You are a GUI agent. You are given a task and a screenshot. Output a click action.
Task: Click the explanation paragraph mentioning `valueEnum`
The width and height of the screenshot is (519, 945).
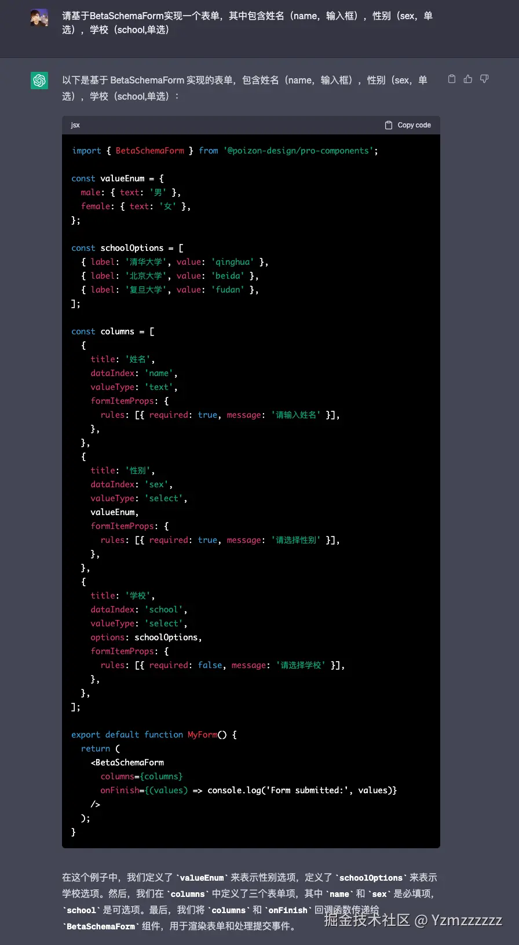coord(250,902)
